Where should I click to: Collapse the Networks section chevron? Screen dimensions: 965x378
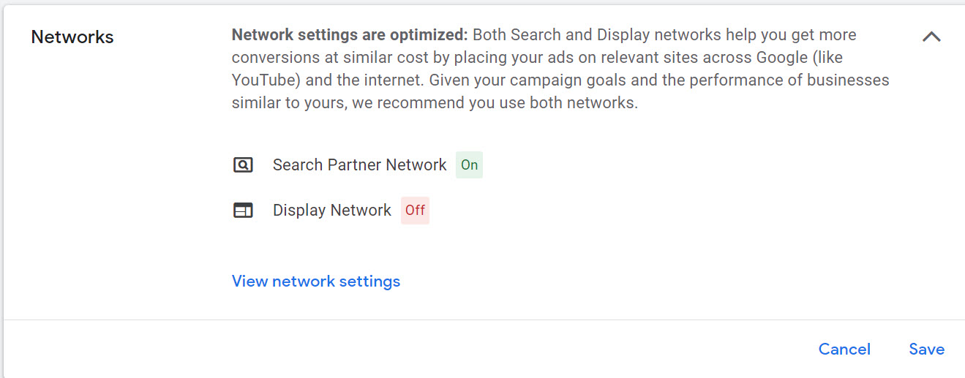point(931,37)
